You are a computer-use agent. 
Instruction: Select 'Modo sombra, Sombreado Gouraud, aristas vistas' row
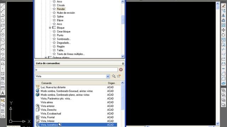point(76,91)
